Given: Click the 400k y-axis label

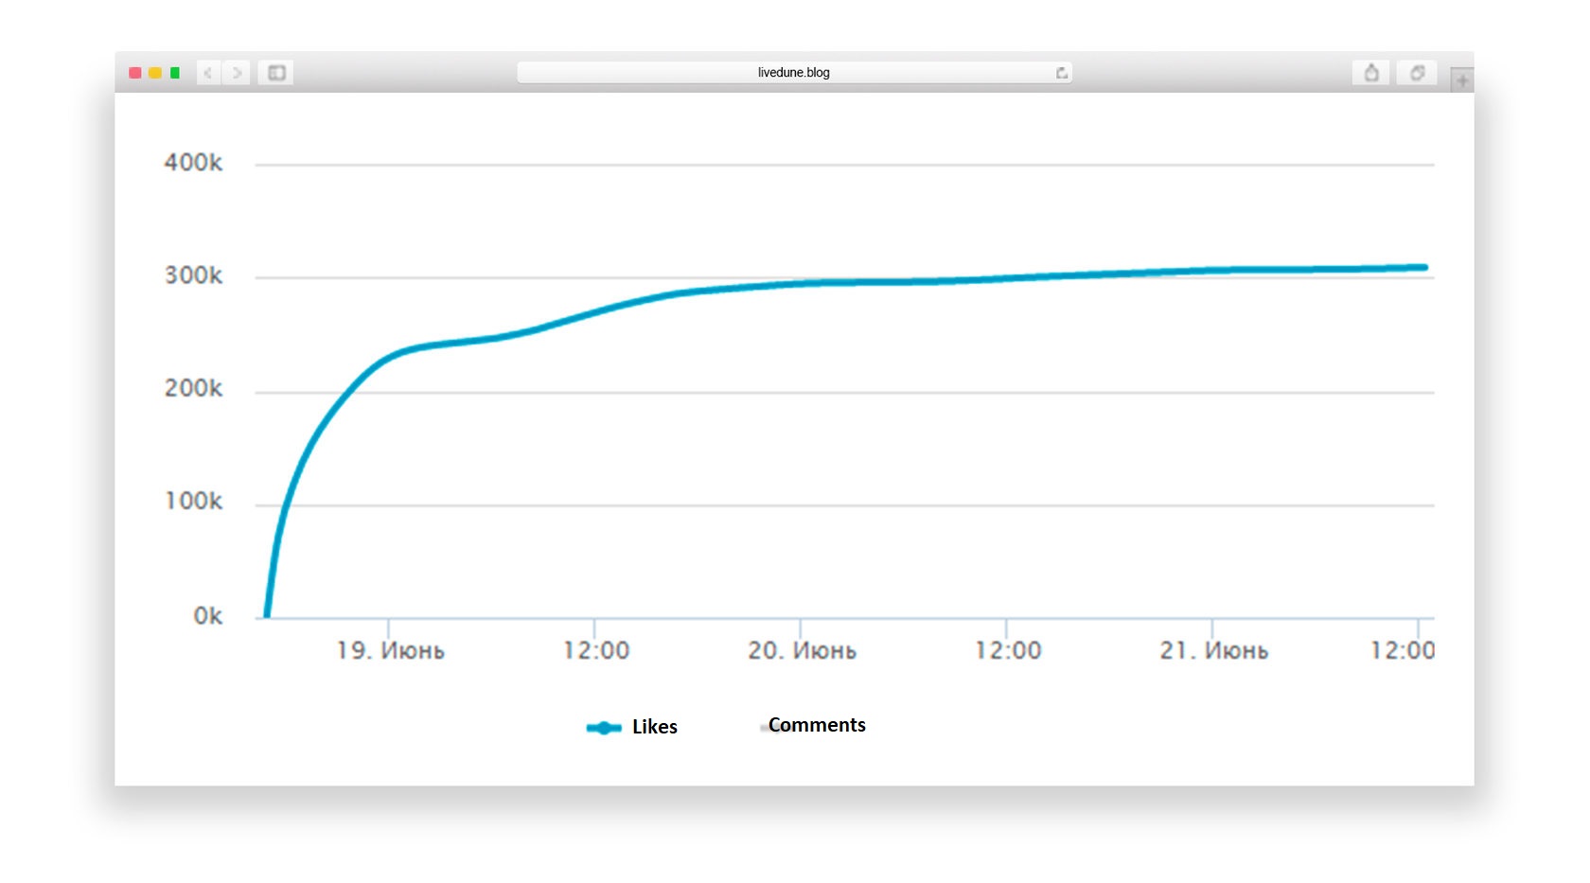Looking at the screenshot, I should point(193,163).
